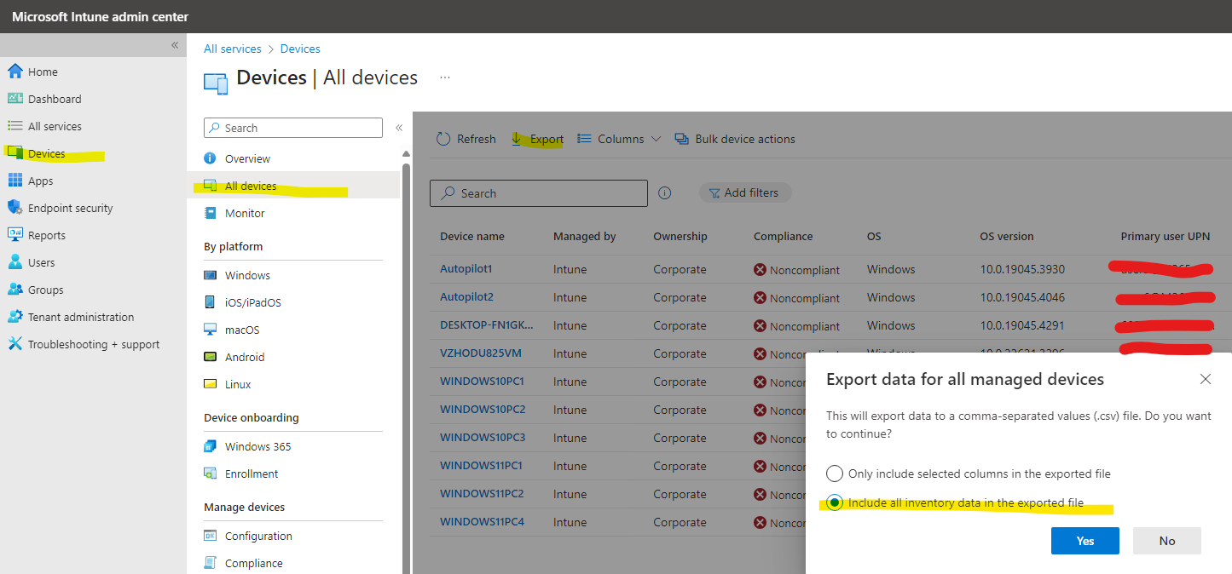Sort by Compliance column header

pos(784,237)
